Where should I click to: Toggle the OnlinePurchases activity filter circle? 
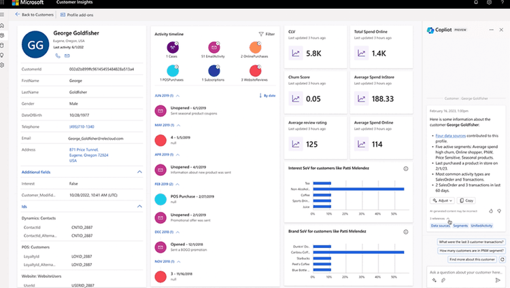click(x=254, y=48)
